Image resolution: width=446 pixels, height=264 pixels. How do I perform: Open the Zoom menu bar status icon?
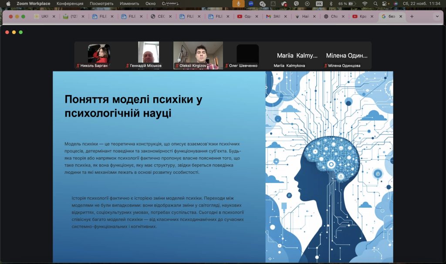[251, 3]
